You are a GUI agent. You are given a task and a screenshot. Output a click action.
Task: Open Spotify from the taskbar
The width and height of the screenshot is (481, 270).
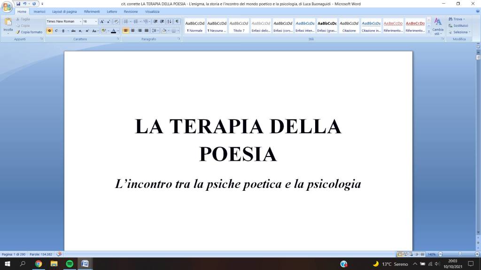point(70,264)
